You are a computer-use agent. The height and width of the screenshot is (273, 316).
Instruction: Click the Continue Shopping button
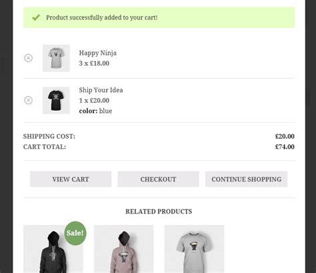coord(247,179)
